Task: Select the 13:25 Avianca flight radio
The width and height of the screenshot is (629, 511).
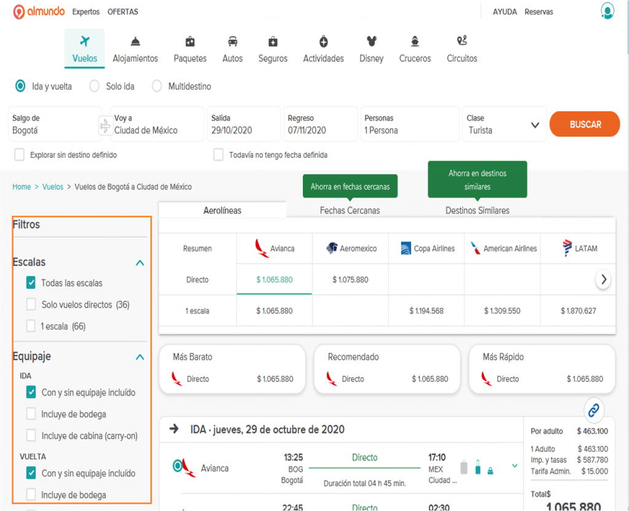Action: point(178,466)
